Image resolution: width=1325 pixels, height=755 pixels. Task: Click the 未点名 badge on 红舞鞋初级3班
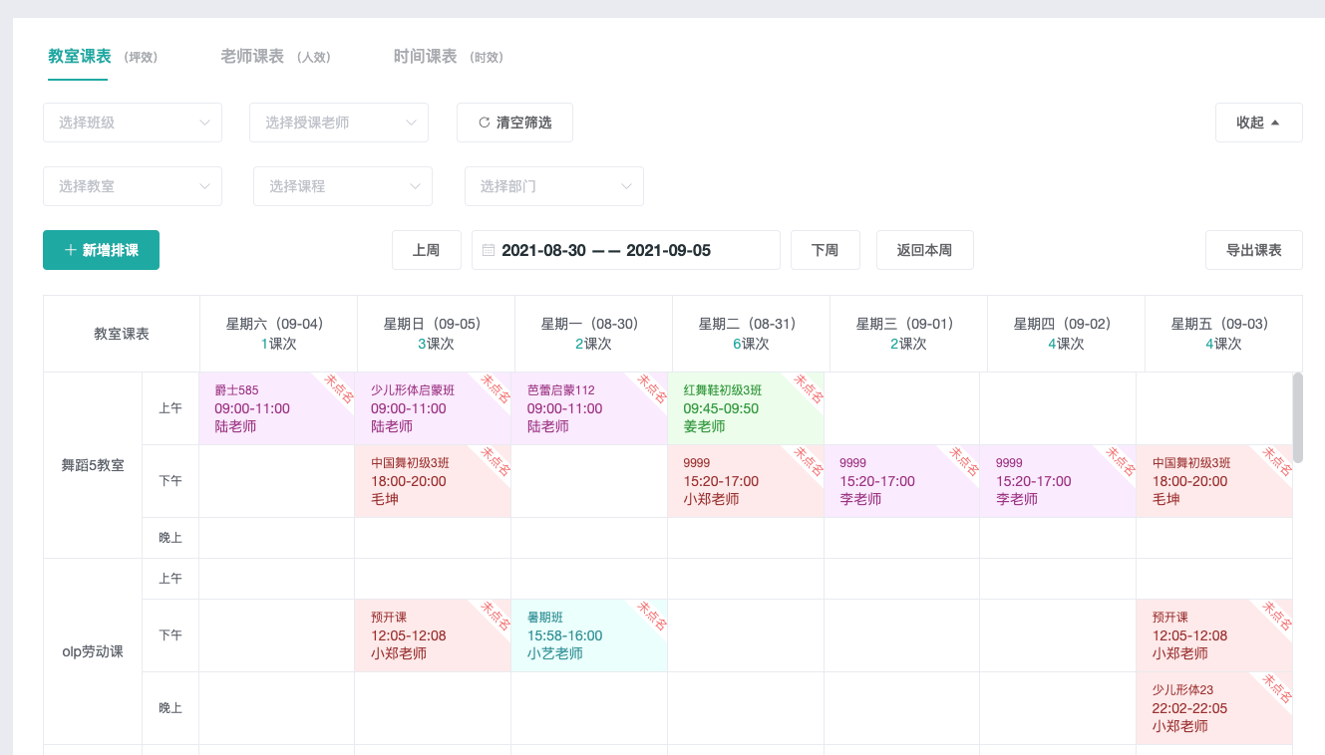(x=807, y=388)
